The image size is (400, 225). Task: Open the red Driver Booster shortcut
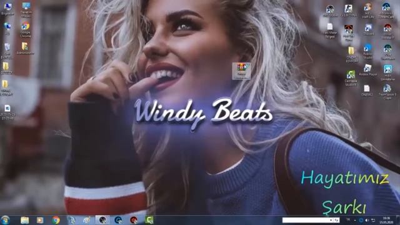(387, 31)
